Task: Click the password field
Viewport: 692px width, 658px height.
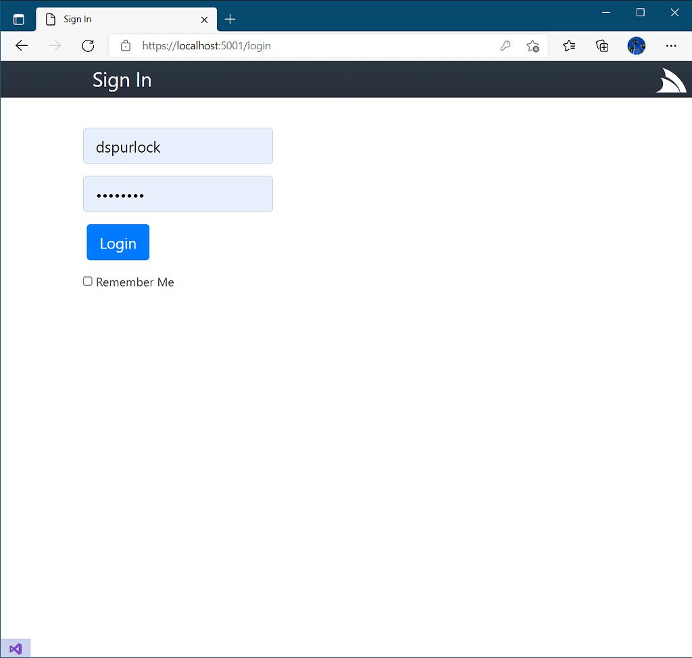Action: click(x=178, y=194)
